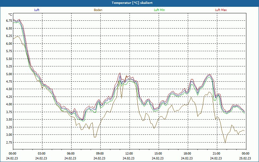Screen dimensions: 259x162
Task: Click the '09:00' time label on x-axis
Action: (x=100, y=154)
